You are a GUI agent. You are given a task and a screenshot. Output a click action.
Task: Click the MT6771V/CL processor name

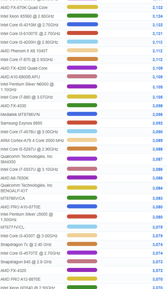point(12,227)
